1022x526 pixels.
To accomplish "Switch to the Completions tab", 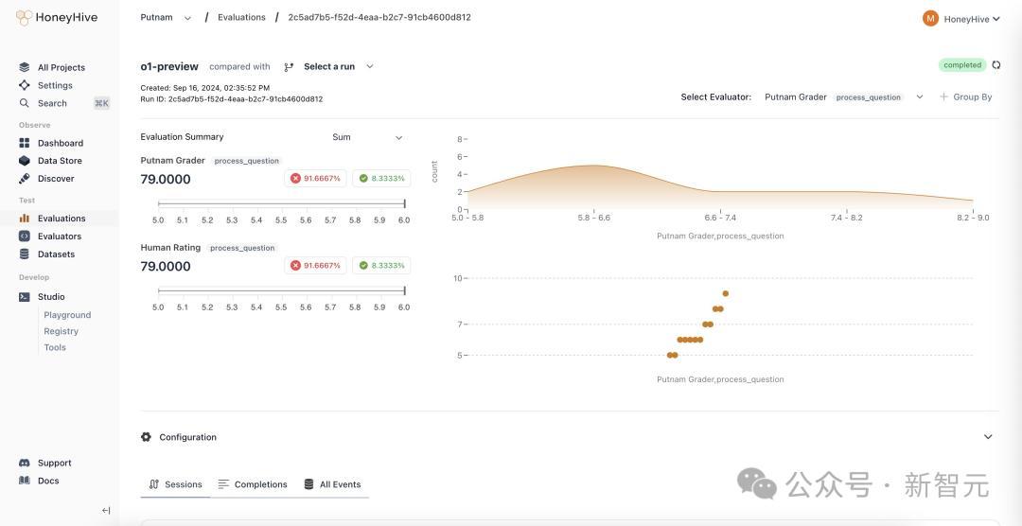I will (253, 484).
